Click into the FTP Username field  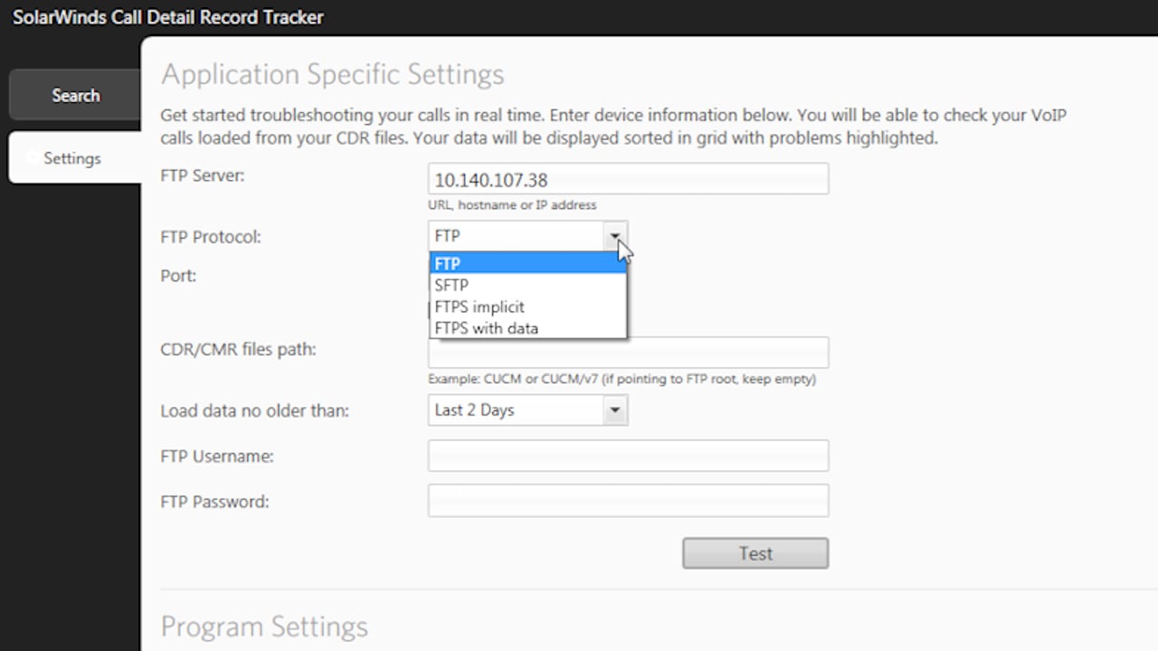tap(628, 456)
